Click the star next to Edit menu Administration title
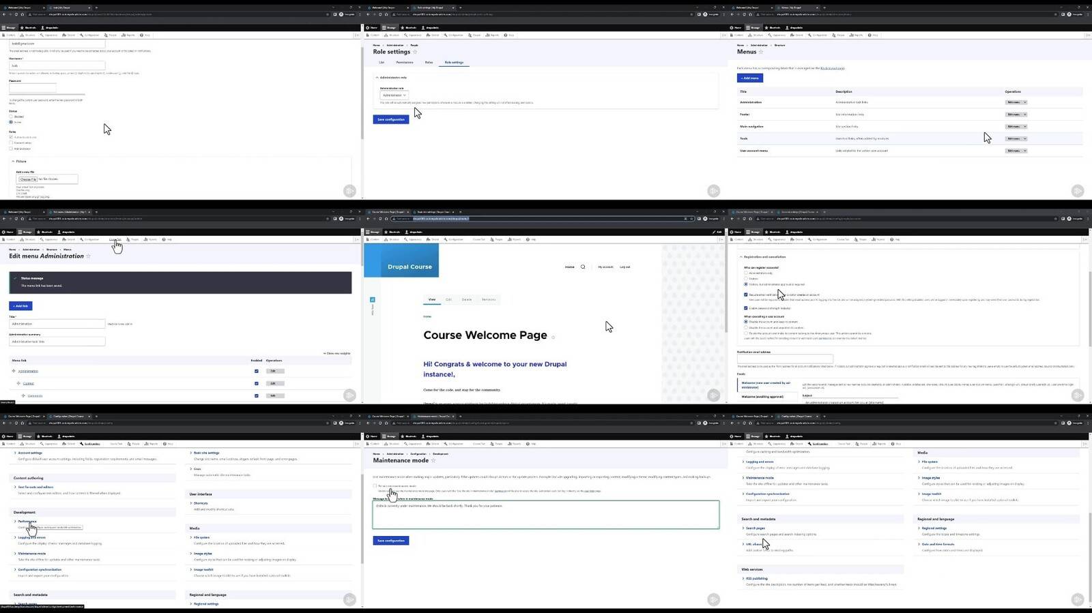1092x613 pixels. (88, 256)
